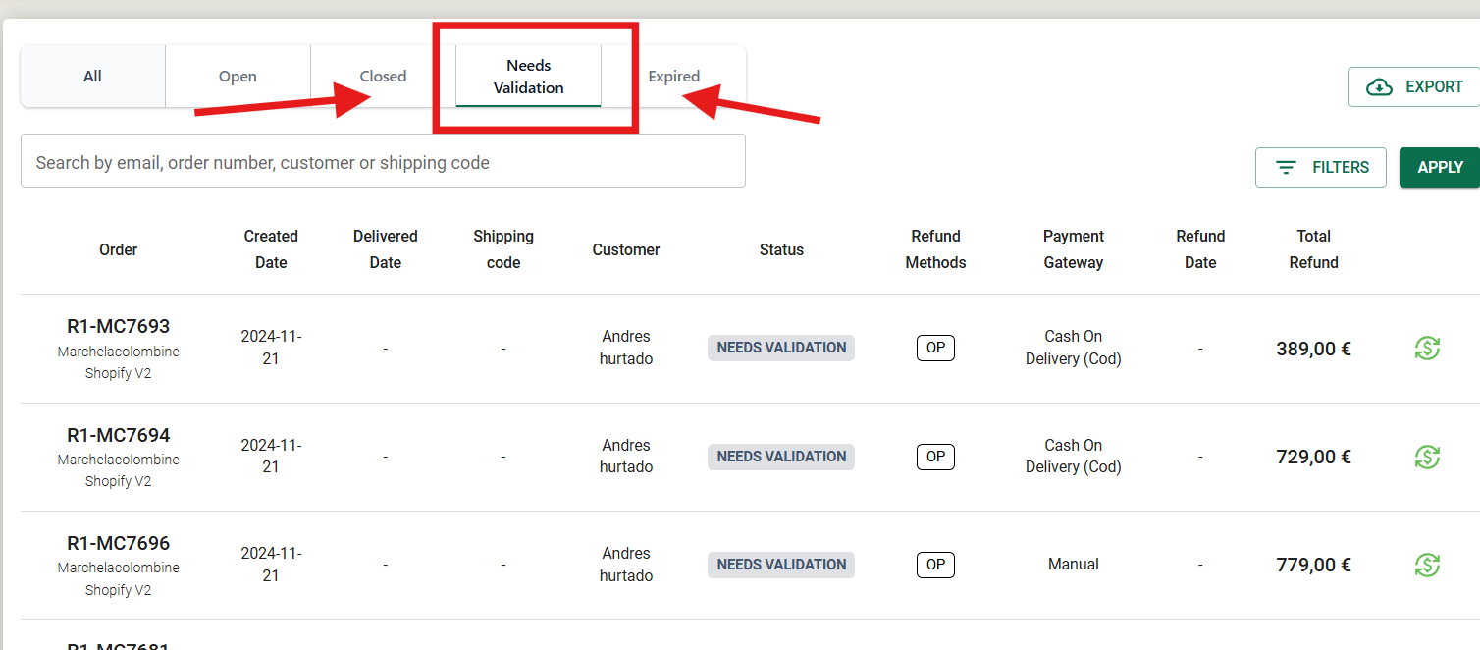The height and width of the screenshot is (650, 1480).
Task: Open the Filters panel button
Action: 1320,167
